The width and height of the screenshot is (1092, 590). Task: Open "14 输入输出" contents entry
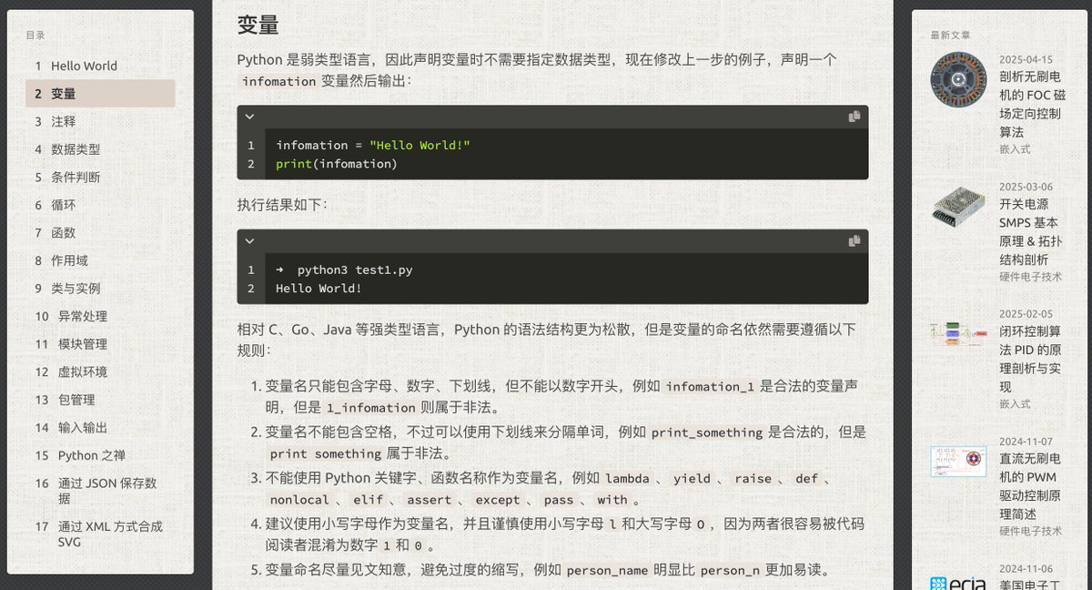point(100,427)
